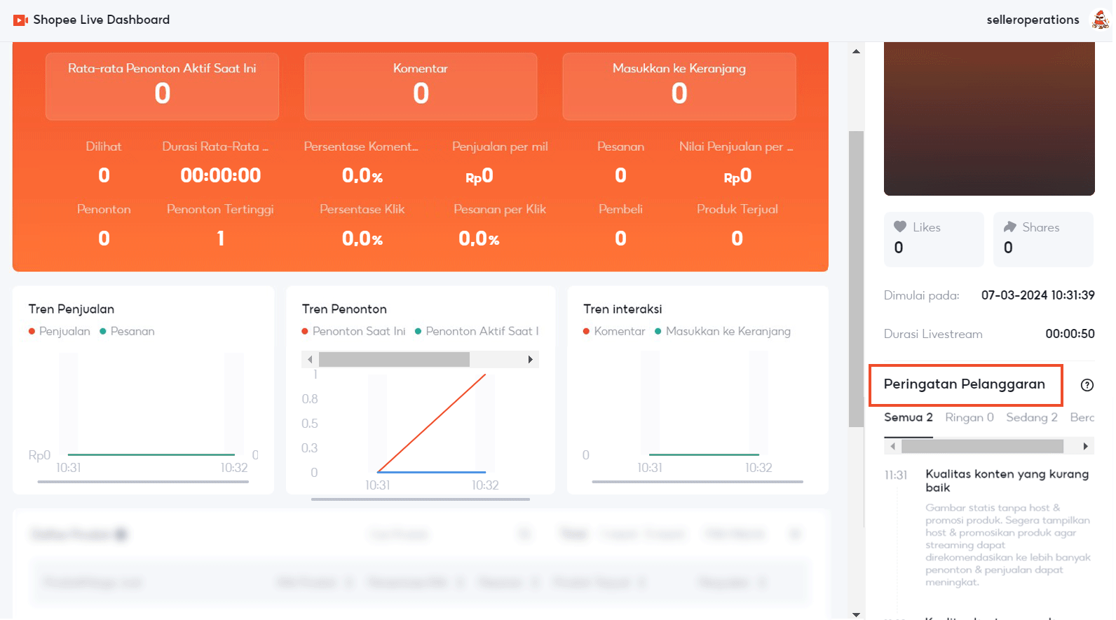Click the Pesanan per Klik metric label
This screenshot has width=1116, height=620.
click(500, 209)
